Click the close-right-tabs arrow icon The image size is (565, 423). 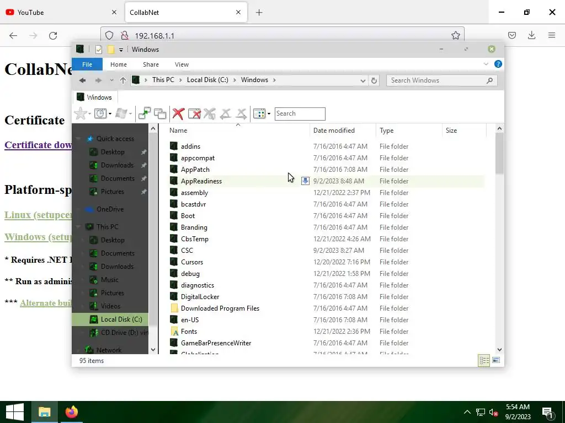(x=242, y=113)
